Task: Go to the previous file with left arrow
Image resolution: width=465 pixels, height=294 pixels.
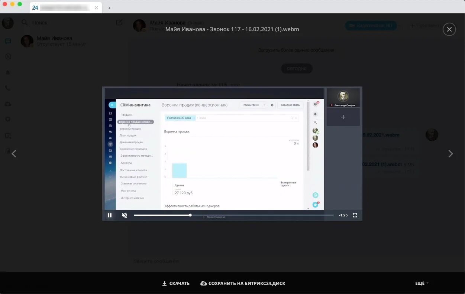Action: [x=14, y=154]
